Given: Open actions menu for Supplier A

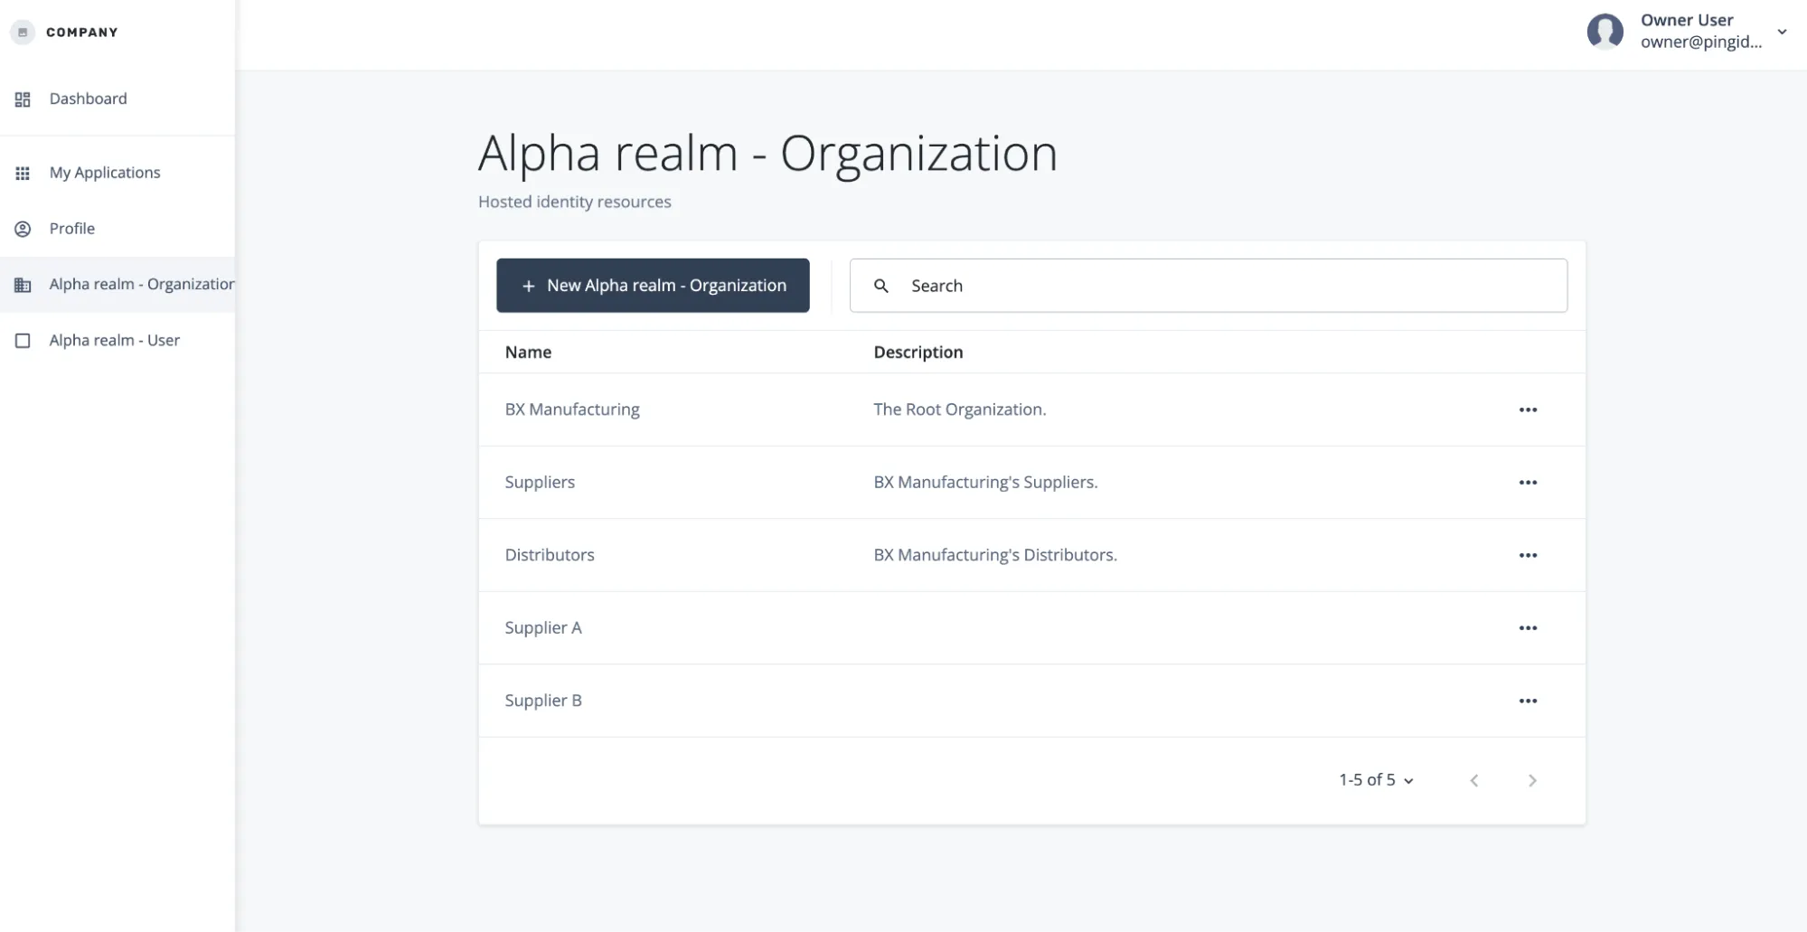Looking at the screenshot, I should click(x=1528, y=628).
